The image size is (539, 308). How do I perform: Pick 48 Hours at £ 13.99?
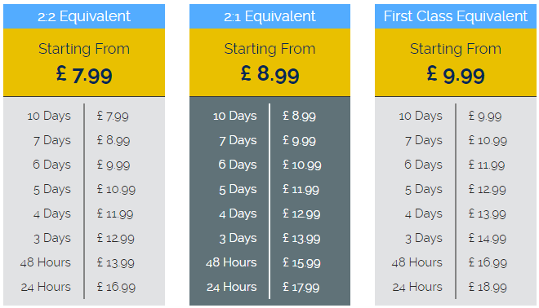tap(46, 262)
